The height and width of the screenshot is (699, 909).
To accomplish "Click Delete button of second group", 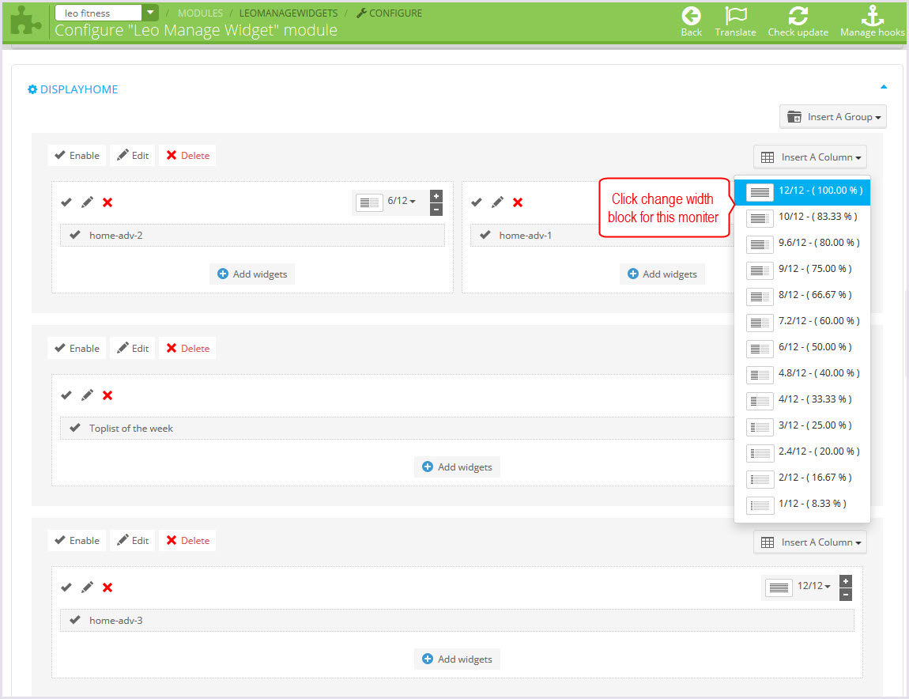I will (x=188, y=348).
